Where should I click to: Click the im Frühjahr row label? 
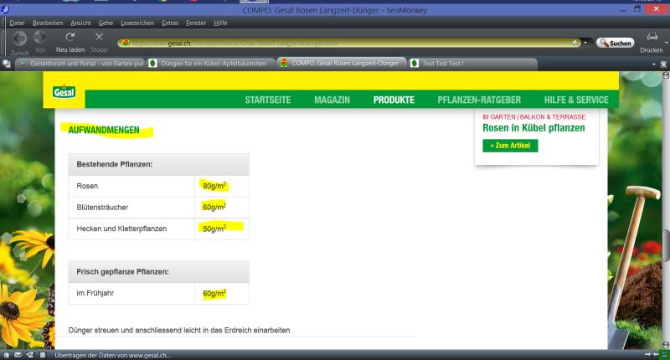tap(95, 293)
